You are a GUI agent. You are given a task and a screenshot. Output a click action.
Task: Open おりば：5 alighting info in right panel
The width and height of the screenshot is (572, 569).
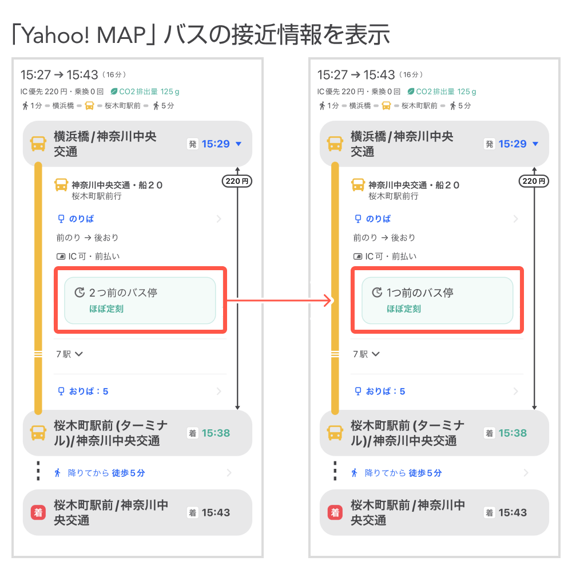[x=437, y=391]
